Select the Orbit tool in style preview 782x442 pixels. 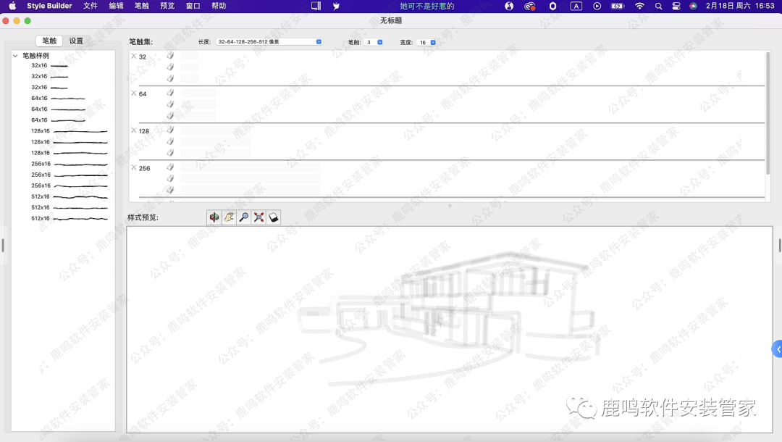214,217
